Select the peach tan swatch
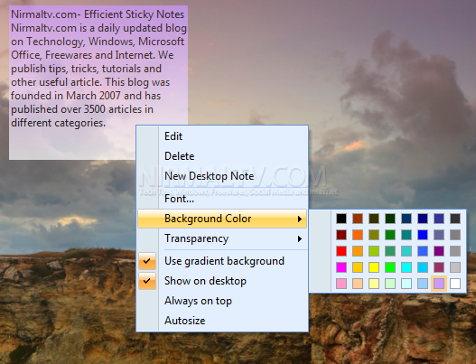 (x=358, y=284)
